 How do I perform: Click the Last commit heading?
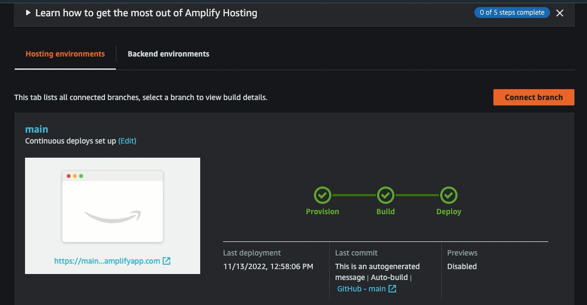click(356, 253)
